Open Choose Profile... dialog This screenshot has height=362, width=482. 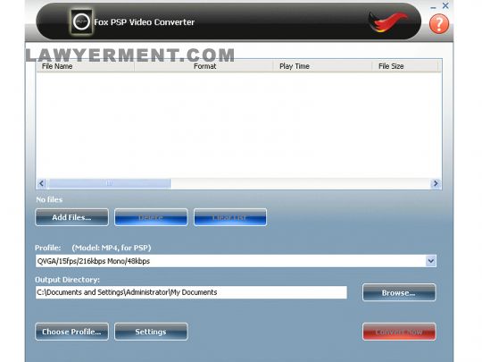(71, 332)
